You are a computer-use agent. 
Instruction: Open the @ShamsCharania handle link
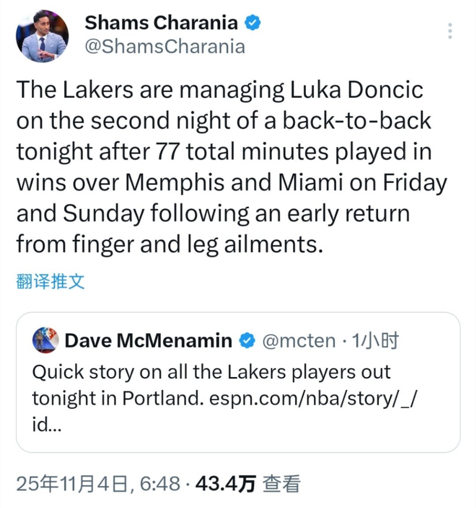point(164,47)
